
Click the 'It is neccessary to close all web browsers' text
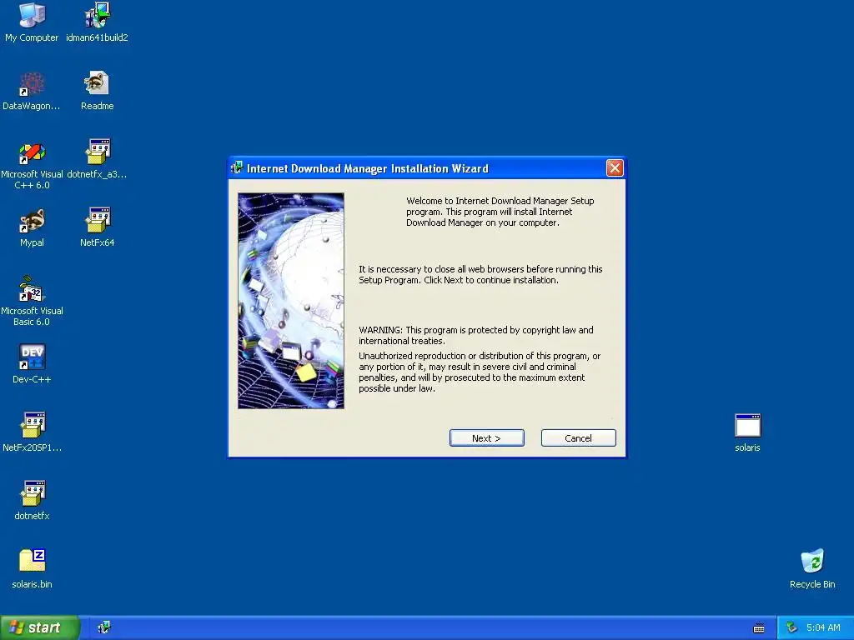tap(480, 275)
